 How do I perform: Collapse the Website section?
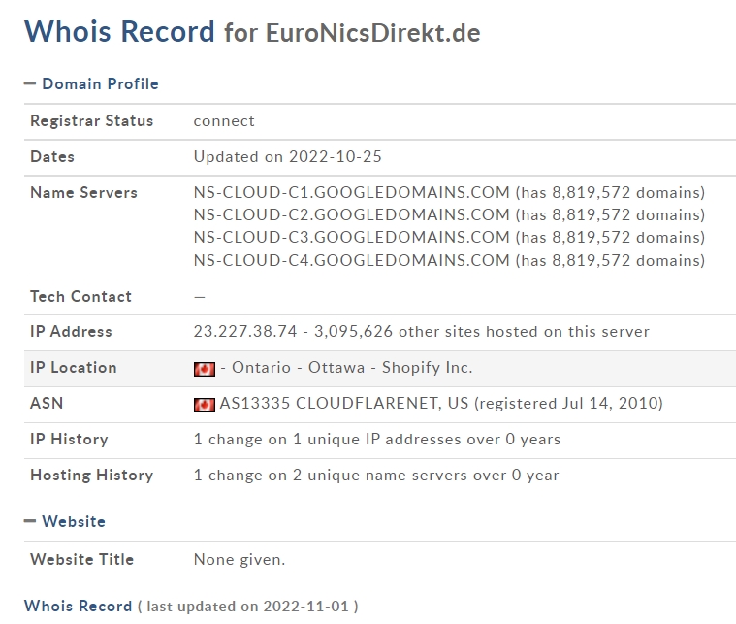(x=29, y=521)
